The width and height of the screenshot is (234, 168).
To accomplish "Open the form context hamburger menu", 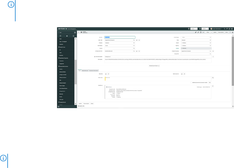I will pos(81,32).
